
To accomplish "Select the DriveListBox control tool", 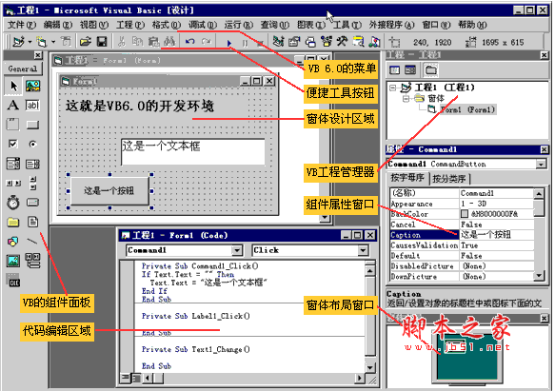I will [32, 203].
